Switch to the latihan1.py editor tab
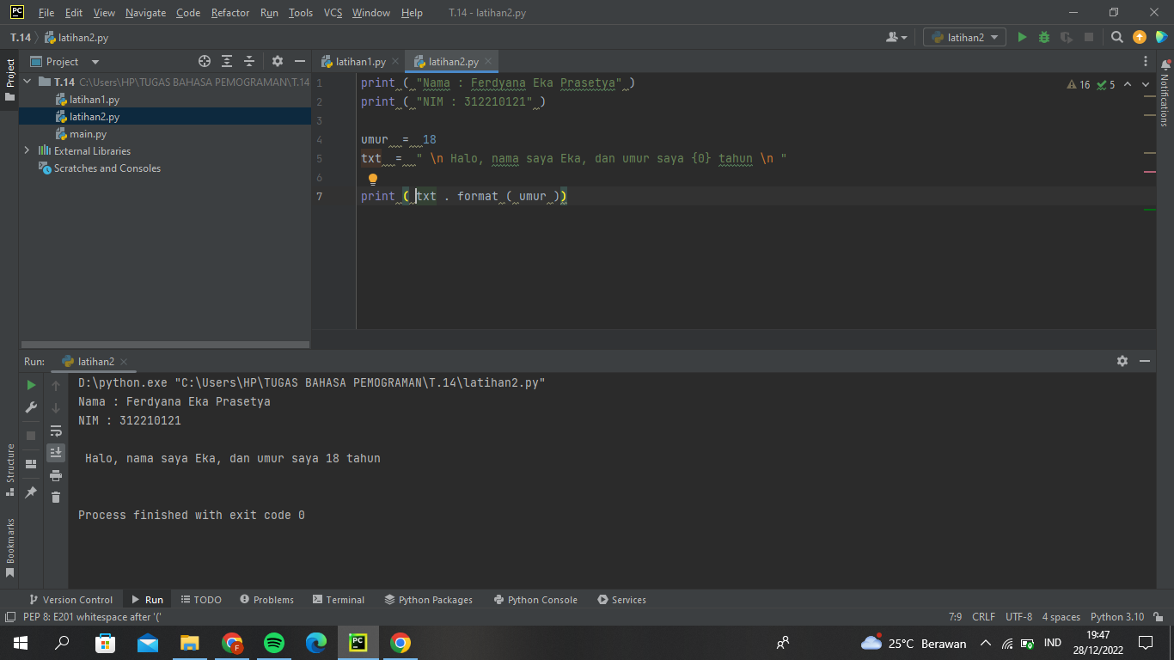Viewport: 1174px width, 660px height. pos(358,61)
